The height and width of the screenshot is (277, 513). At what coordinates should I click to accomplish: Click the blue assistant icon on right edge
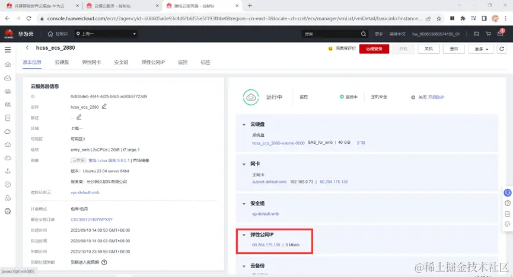coord(508,193)
